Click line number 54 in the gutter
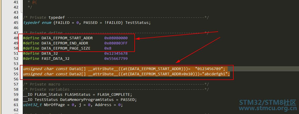The image size is (299, 114). point(16,69)
